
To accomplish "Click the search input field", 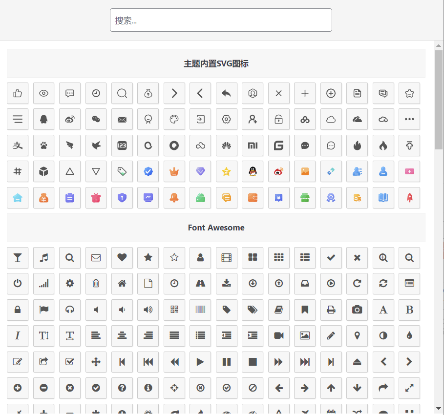I will pos(221,20).
